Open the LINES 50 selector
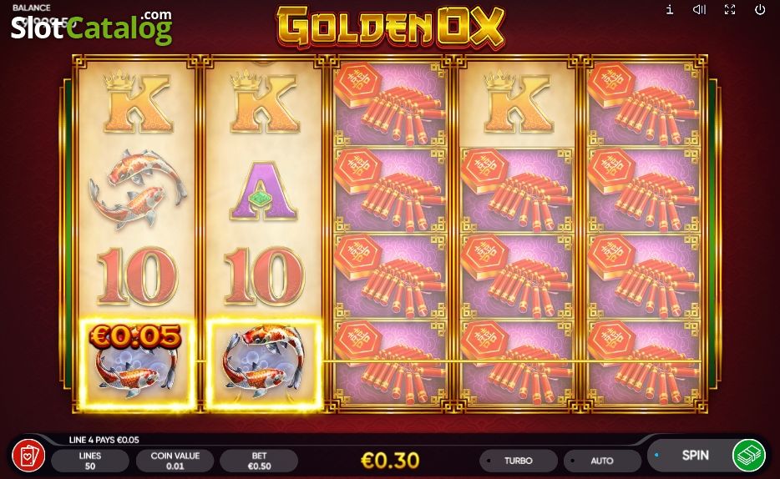 click(x=90, y=461)
